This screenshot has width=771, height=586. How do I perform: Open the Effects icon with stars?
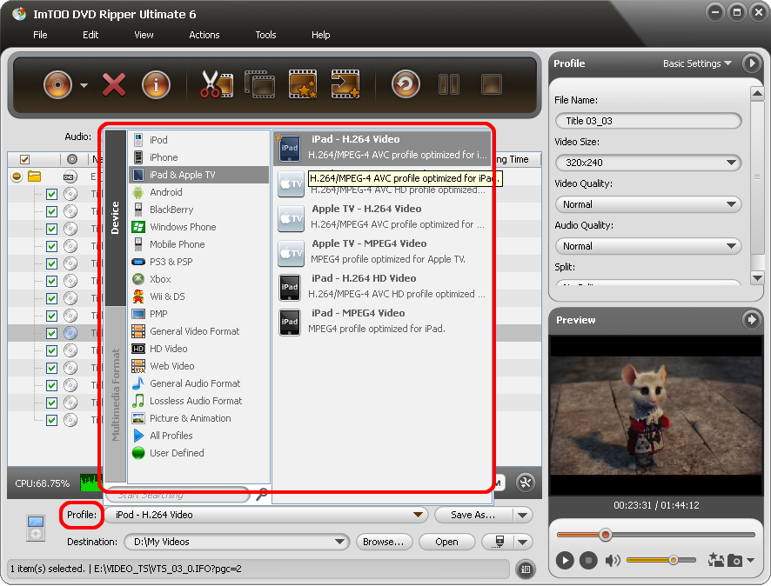303,84
